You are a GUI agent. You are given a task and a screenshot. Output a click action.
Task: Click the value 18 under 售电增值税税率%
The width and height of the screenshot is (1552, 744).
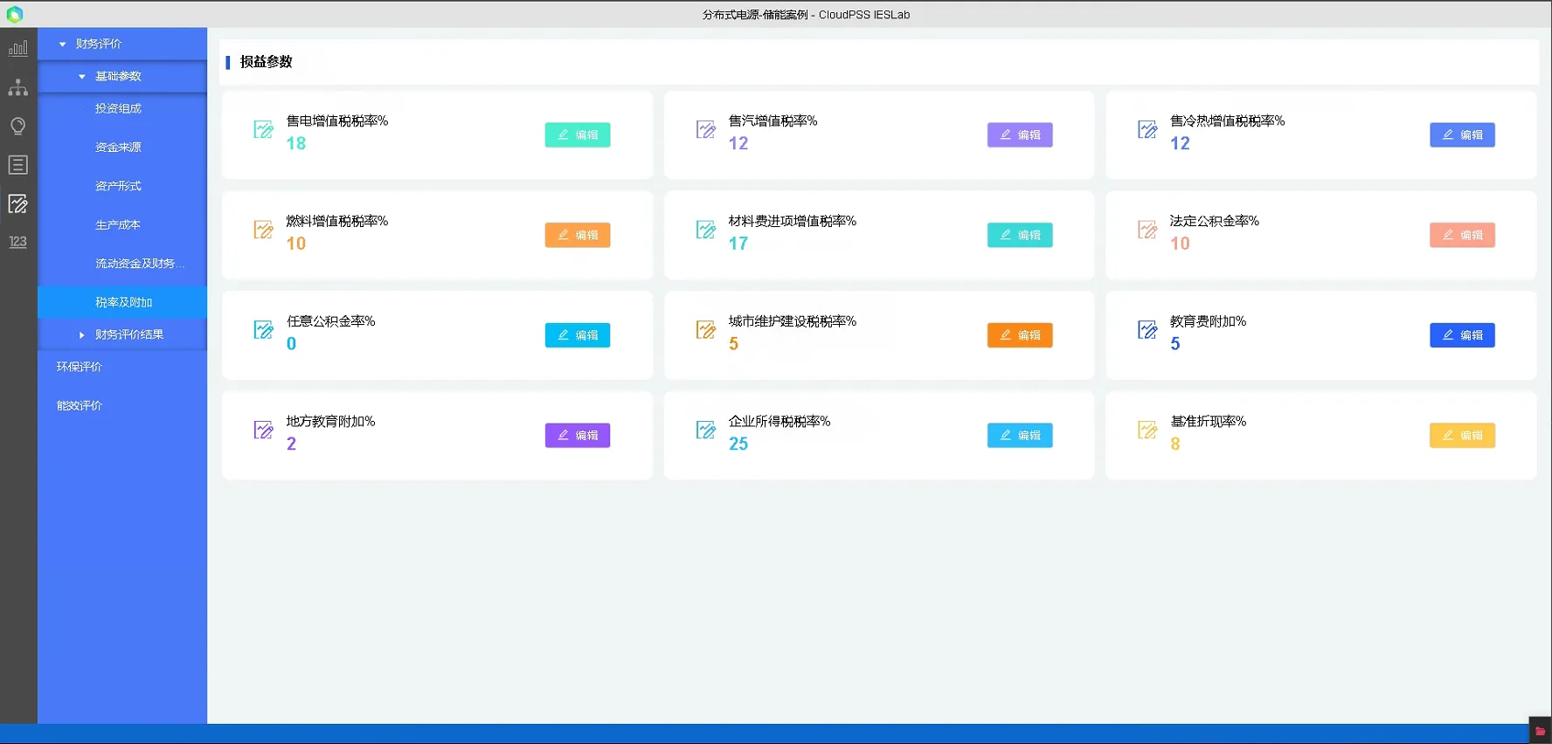click(x=296, y=143)
